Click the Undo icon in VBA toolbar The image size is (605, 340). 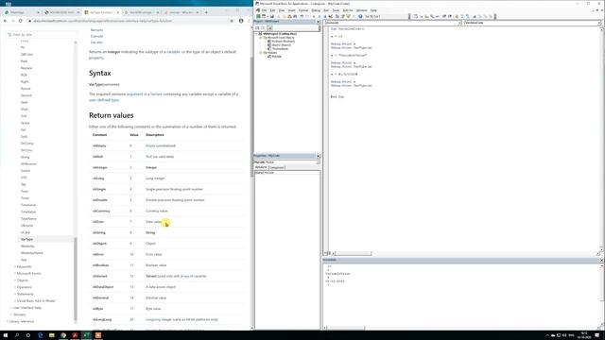pos(302,17)
